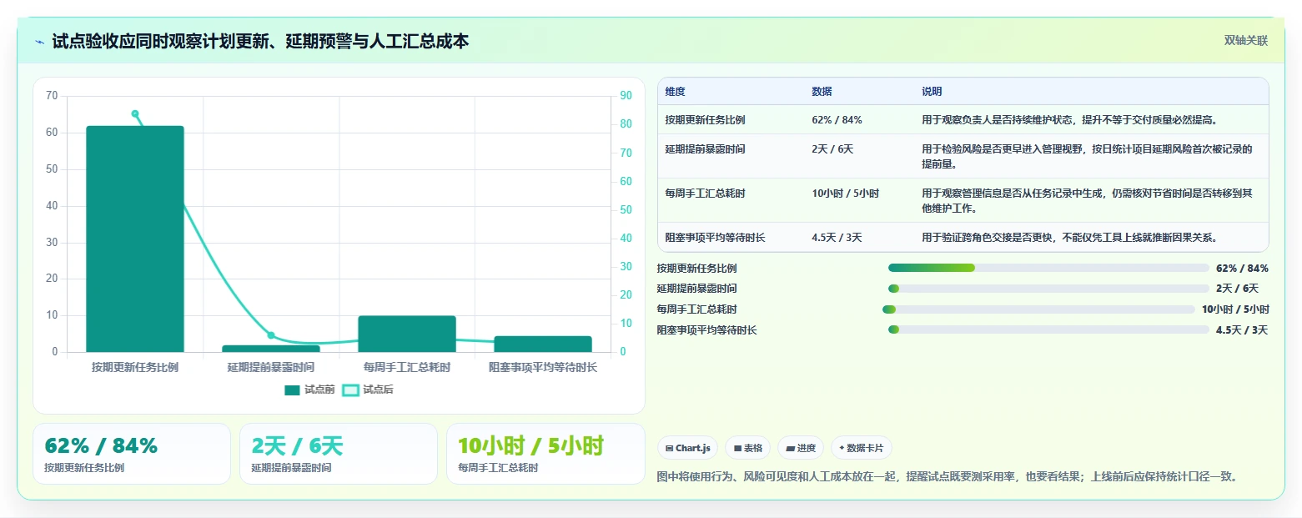This screenshot has width=1302, height=518.
Task: Click the line point at the chart's top left
Action: tap(135, 113)
